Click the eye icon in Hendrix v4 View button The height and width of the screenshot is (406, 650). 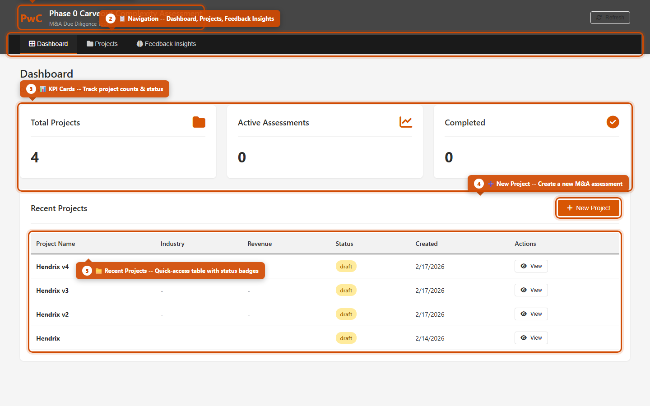click(525, 266)
